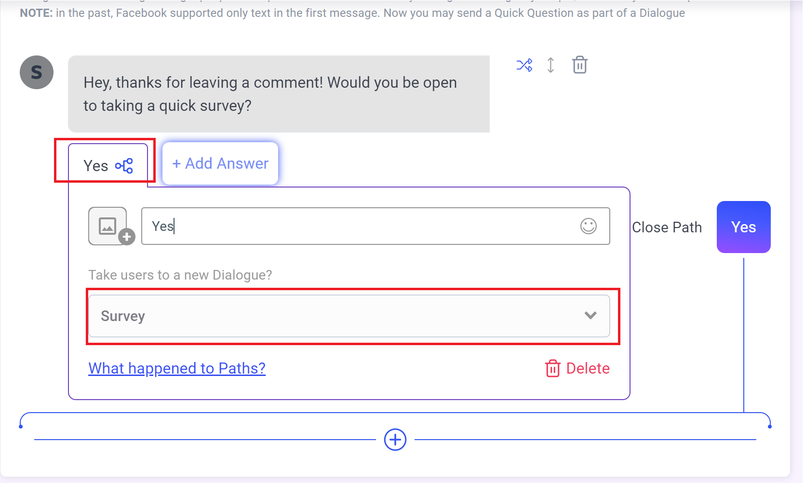Open the Survey dialogue dropdown
805x483 pixels.
point(349,316)
